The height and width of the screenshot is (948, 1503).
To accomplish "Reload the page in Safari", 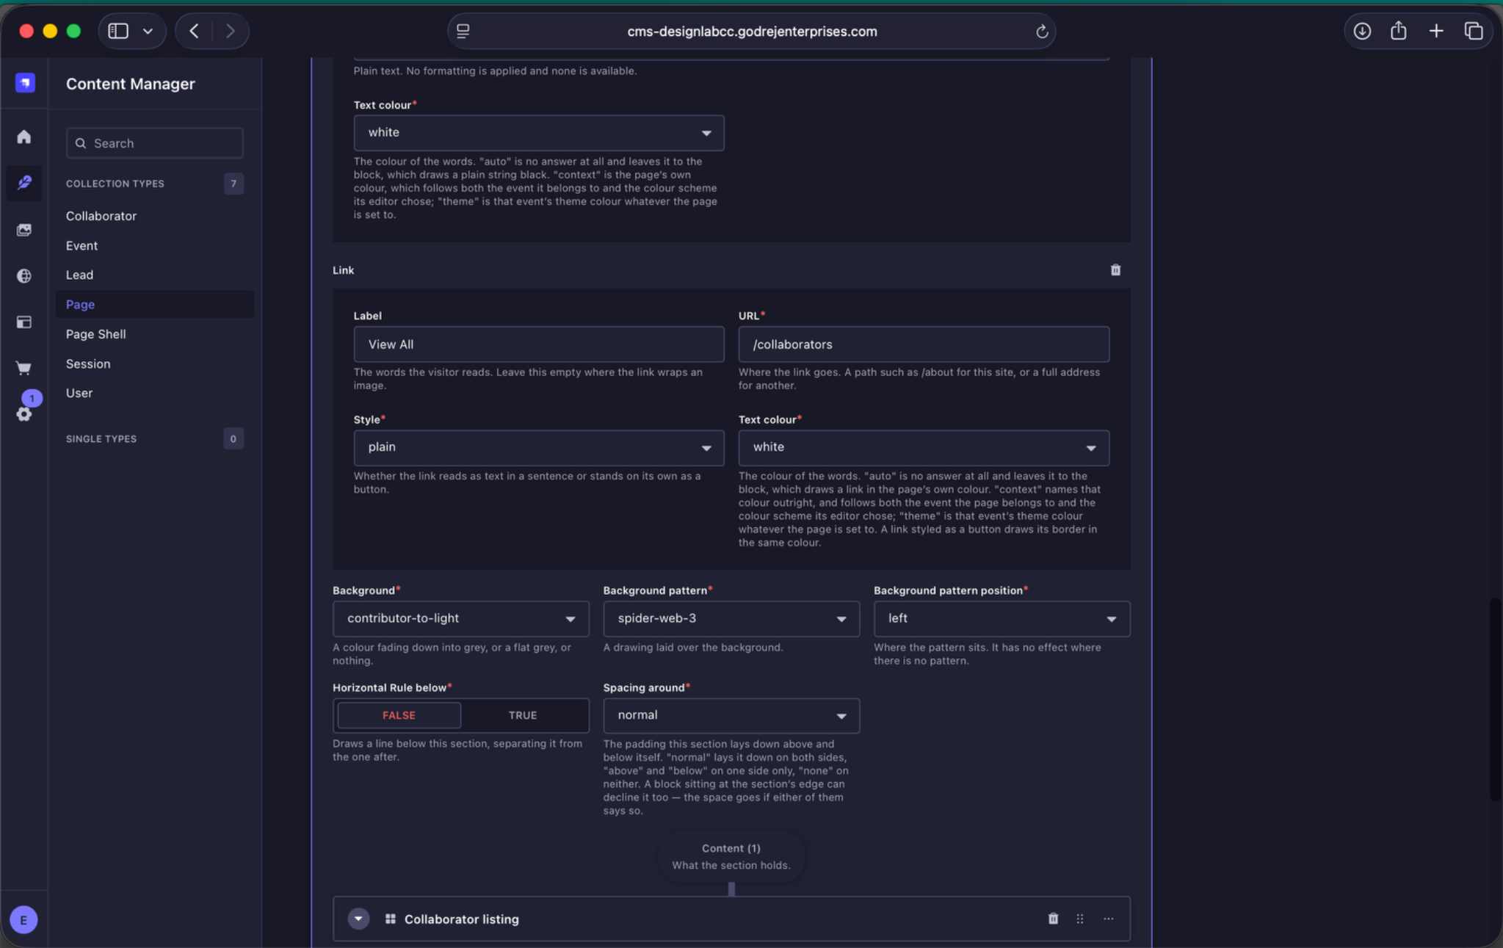I will [x=1041, y=32].
